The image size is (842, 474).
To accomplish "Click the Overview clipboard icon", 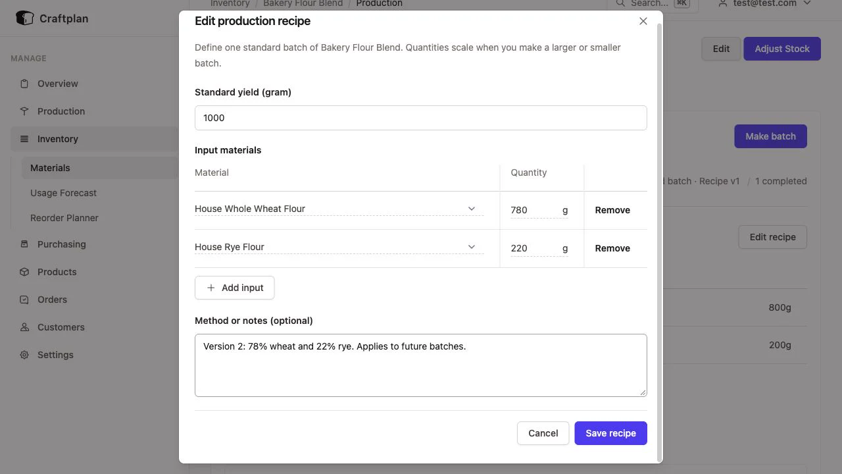I will (24, 84).
